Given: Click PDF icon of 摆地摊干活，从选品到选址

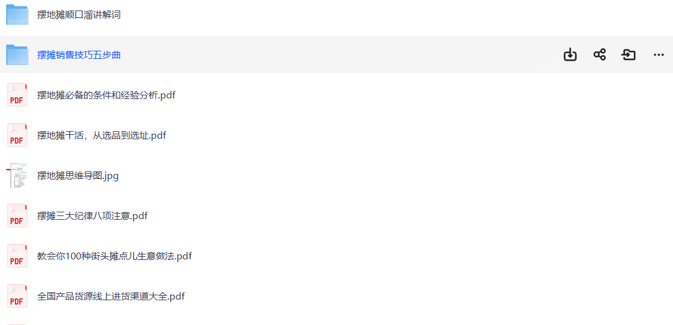Looking at the screenshot, I should [17, 136].
